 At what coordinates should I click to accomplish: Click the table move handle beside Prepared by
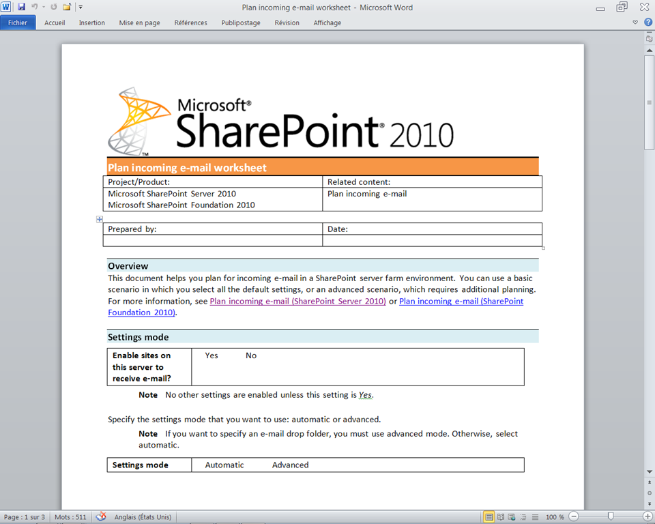[x=100, y=219]
